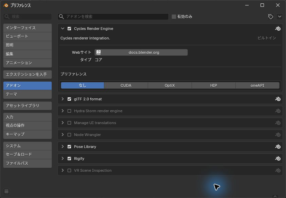Switch to the 入力 section

point(28,117)
